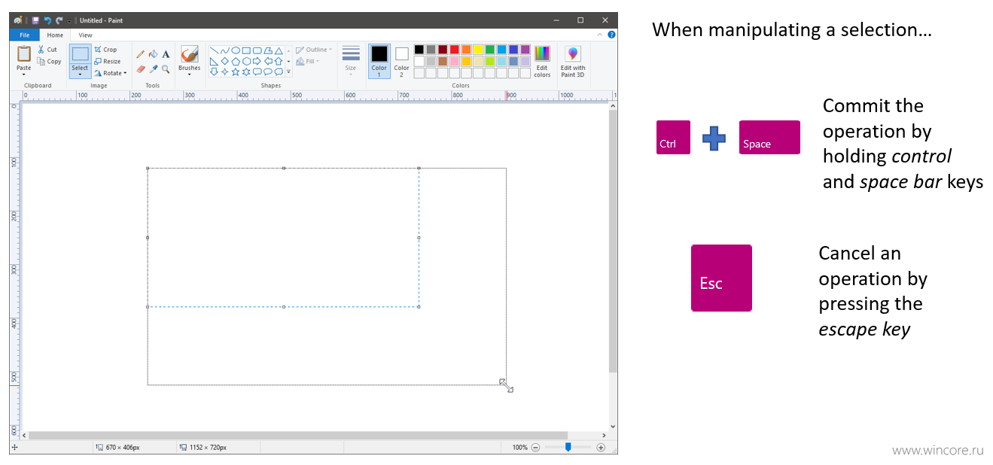Click the Copy button
Image resolution: width=993 pixels, height=465 pixels.
(49, 62)
